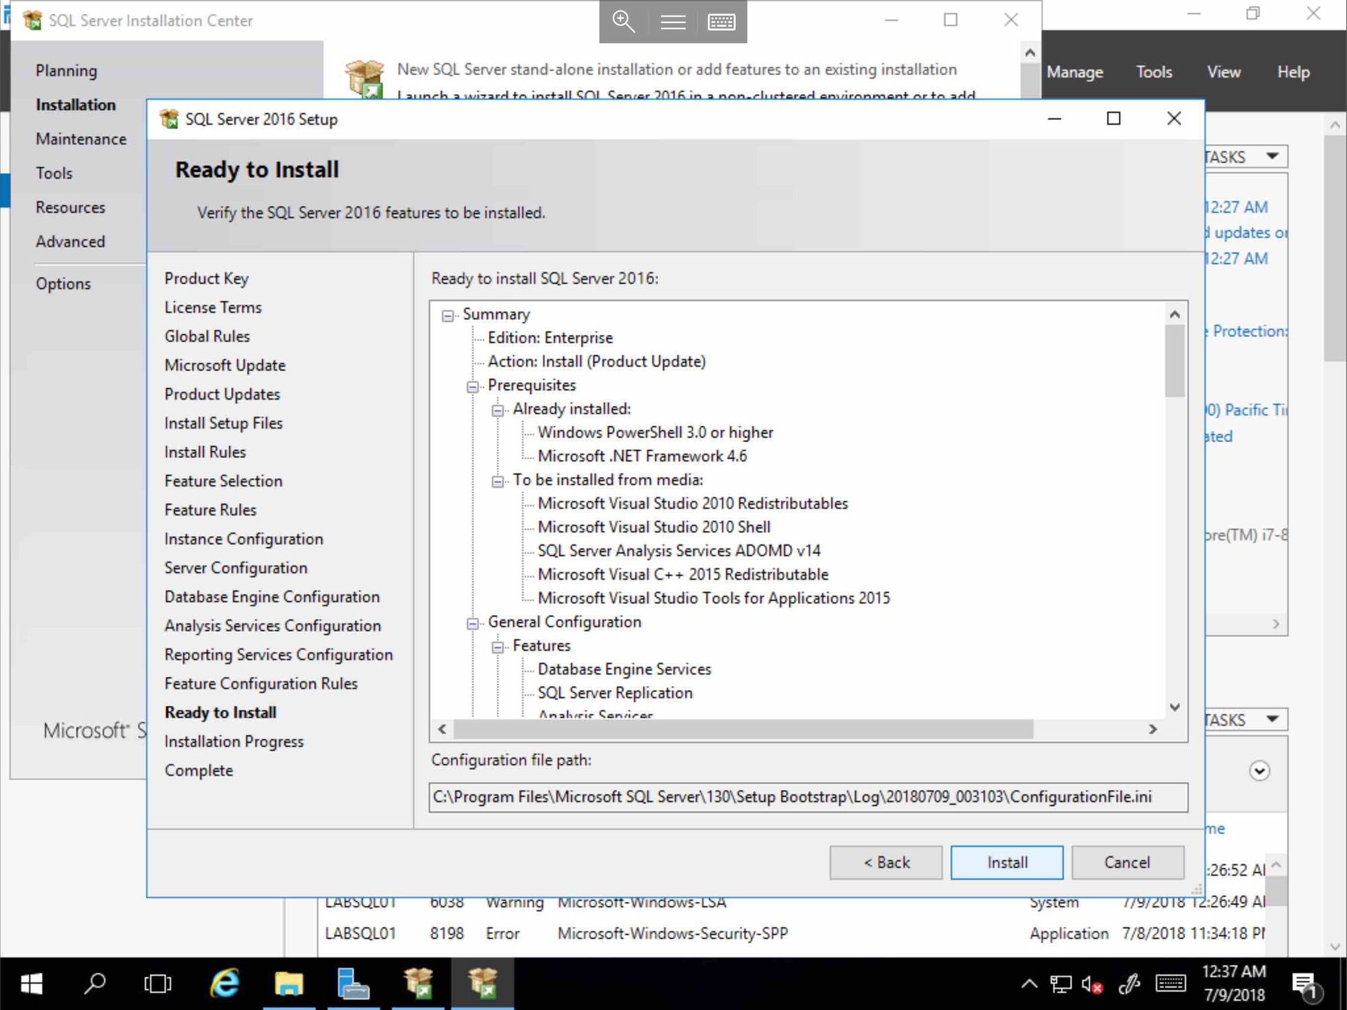
Task: Open the Manage menu in Server Manager
Action: pyautogui.click(x=1075, y=72)
